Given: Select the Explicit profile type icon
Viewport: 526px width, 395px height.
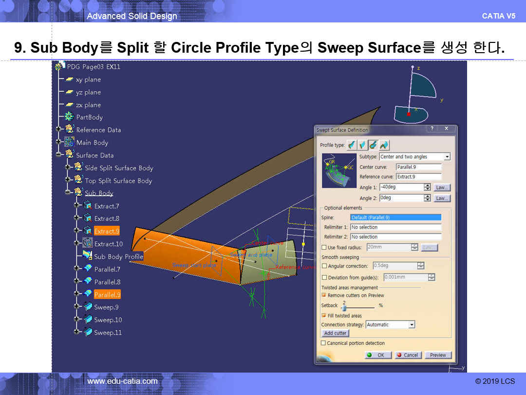Looking at the screenshot, I should pos(352,145).
